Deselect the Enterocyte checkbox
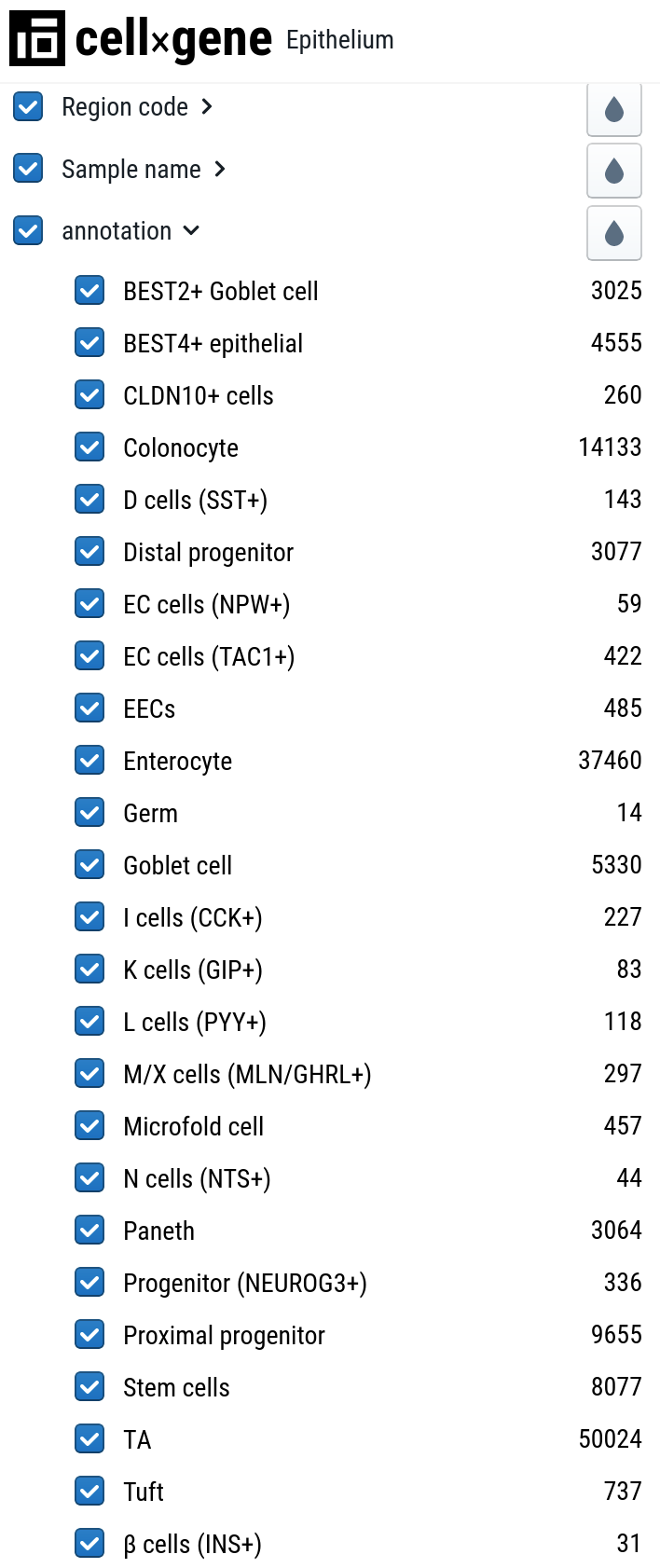Screen dimensions: 660x1568 [89, 760]
